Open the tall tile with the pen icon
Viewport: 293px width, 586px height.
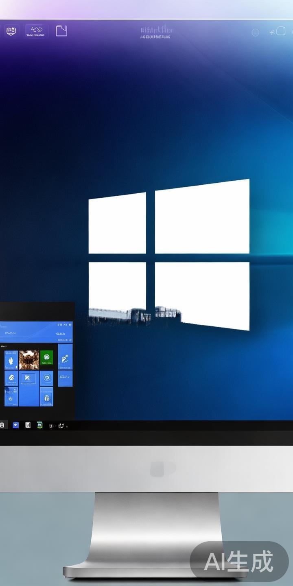point(65,357)
